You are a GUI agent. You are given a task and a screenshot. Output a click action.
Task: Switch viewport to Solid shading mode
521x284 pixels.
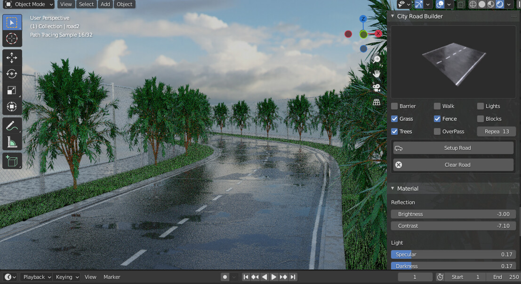(481, 4)
